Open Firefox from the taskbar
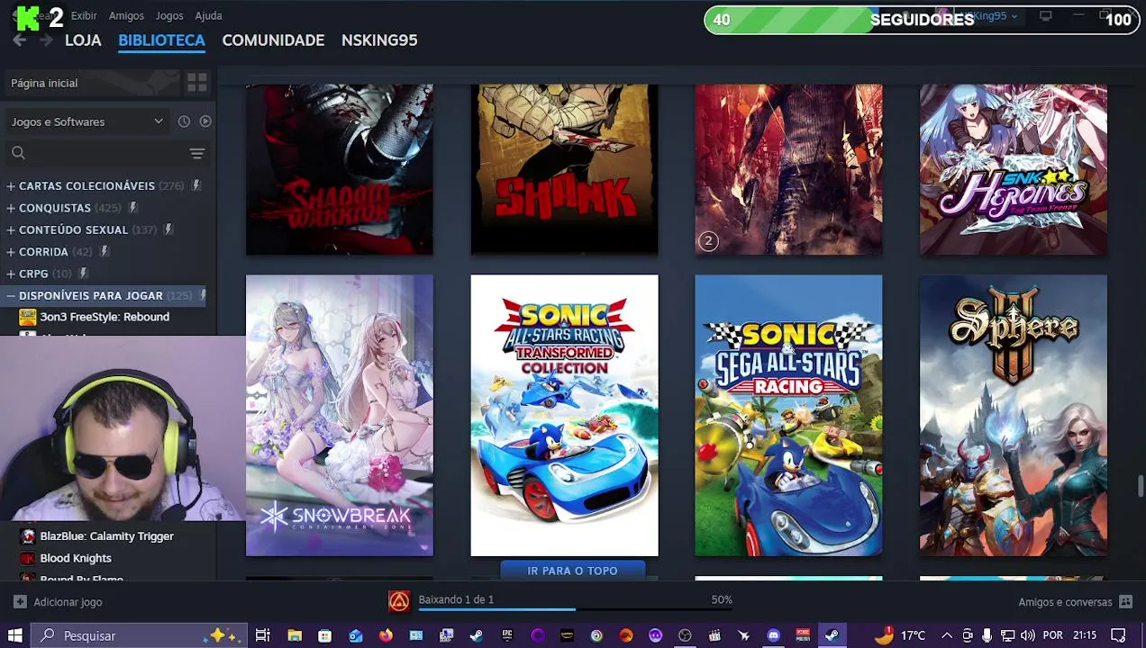The height and width of the screenshot is (648, 1146). (386, 635)
